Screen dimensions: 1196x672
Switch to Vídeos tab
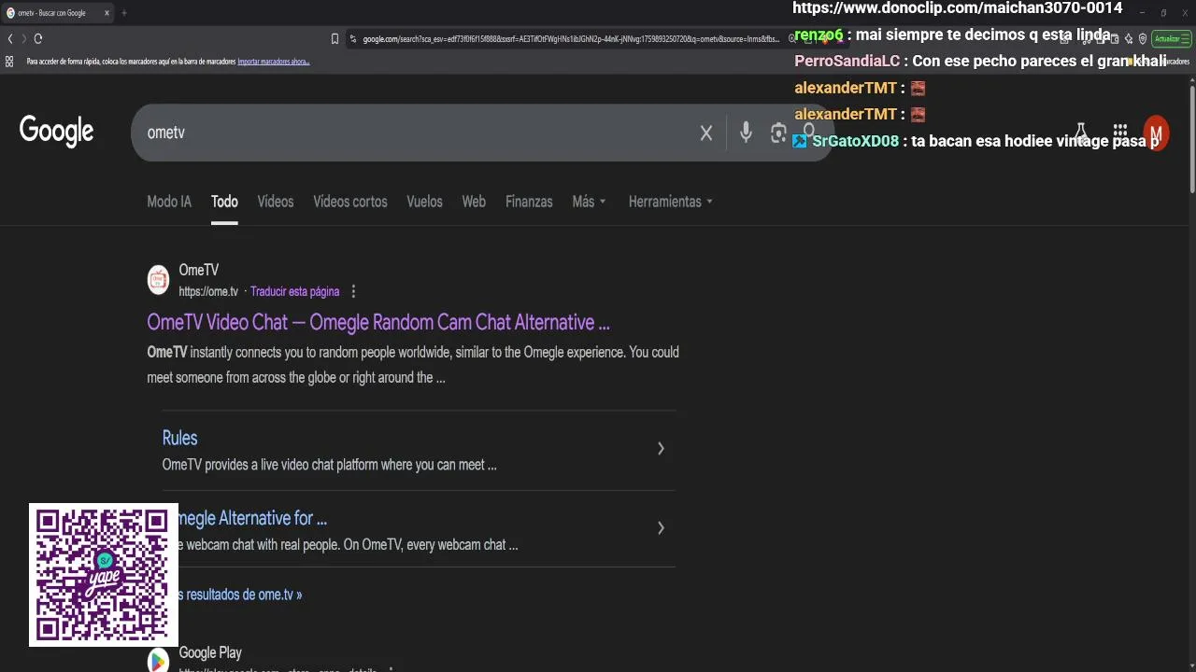click(276, 202)
